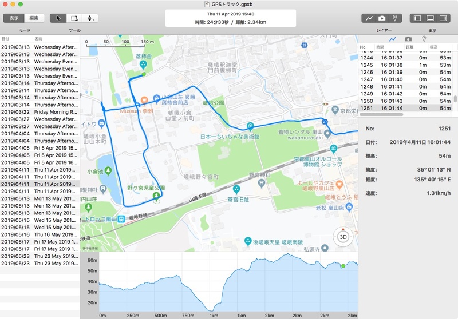This screenshot has height=319, width=458.
Task: Click the 日本一ちいちゃな美術館 museum marker
Action: pyautogui.click(x=250, y=126)
